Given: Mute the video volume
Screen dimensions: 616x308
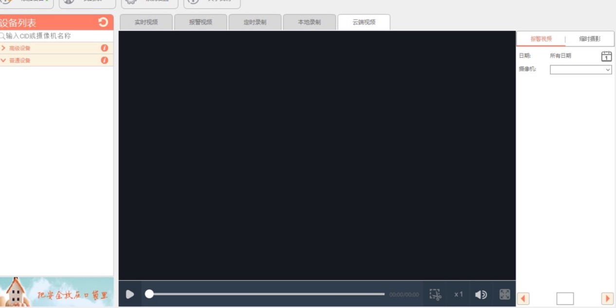Looking at the screenshot, I should 481,294.
